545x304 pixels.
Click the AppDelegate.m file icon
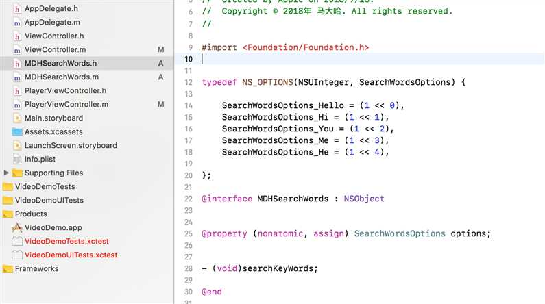click(16, 23)
